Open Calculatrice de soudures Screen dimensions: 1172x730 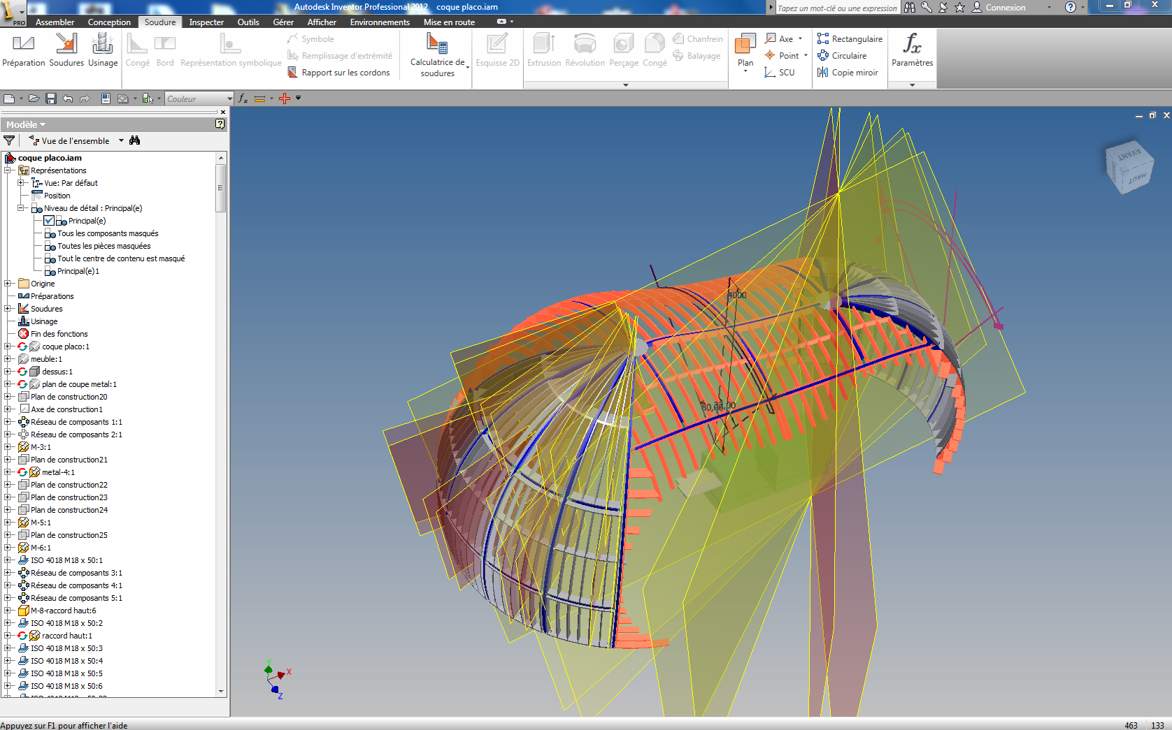[438, 54]
